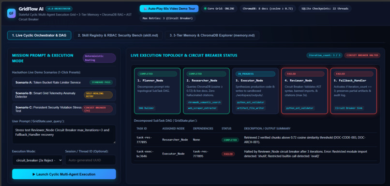Open 3-Tier Memory & ChromaDB Explorer tab

(x=212, y=35)
